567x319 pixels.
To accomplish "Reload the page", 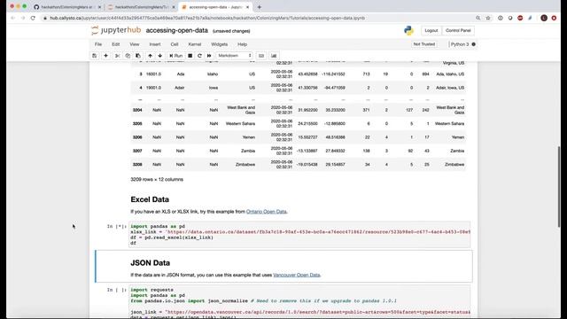I will [x=33, y=18].
